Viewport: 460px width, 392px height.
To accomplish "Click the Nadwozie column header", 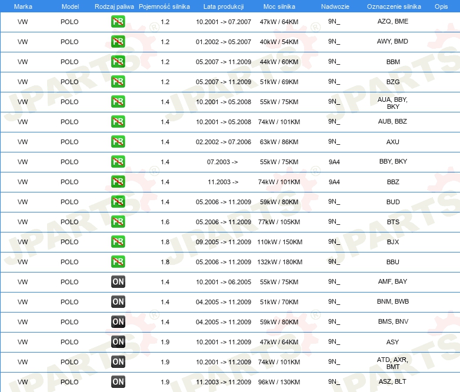I will point(335,6).
